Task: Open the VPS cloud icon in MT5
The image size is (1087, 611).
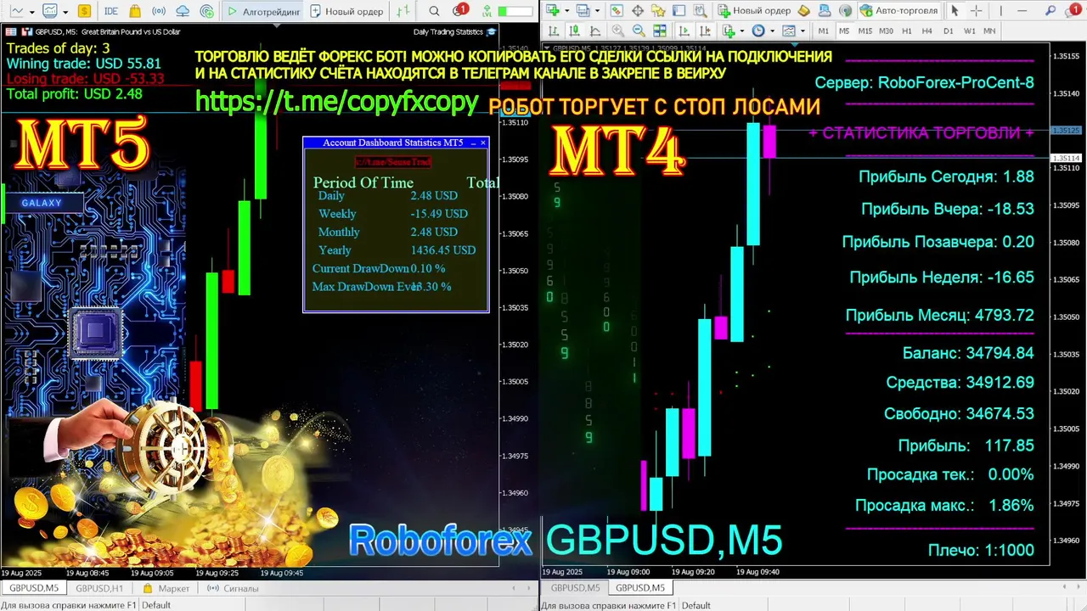Action: point(183,11)
